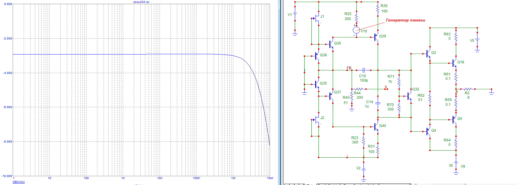Click the 1u value of capacitor C14
The width and height of the screenshot is (518, 185).
[367, 106]
